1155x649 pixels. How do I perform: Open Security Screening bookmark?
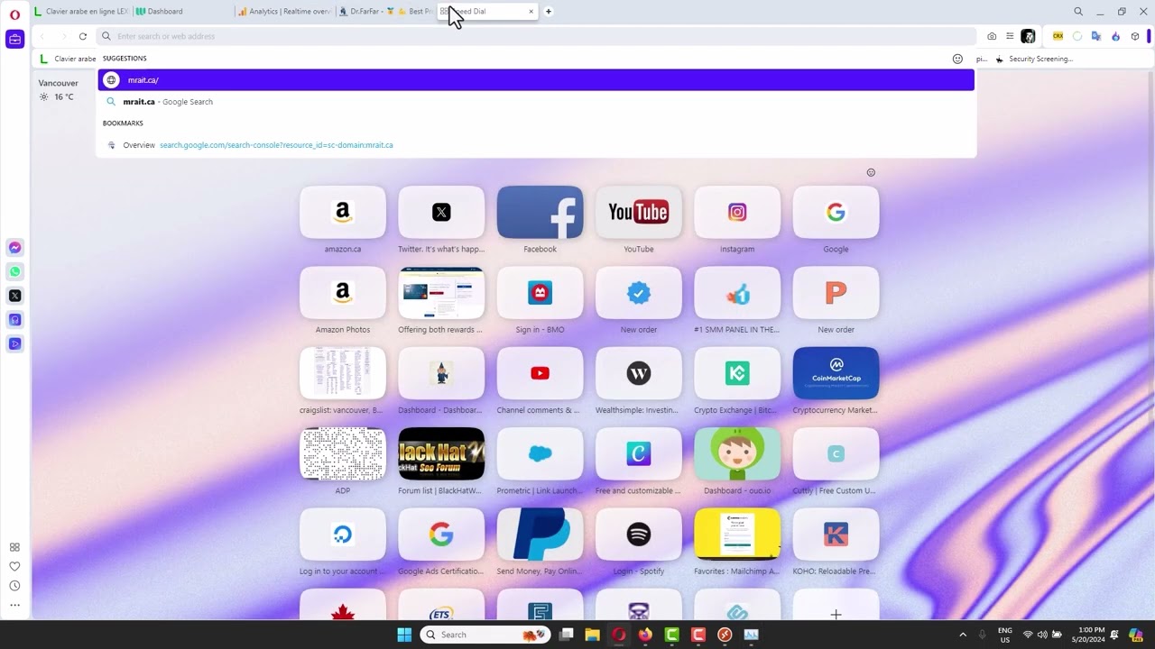pos(1034,59)
